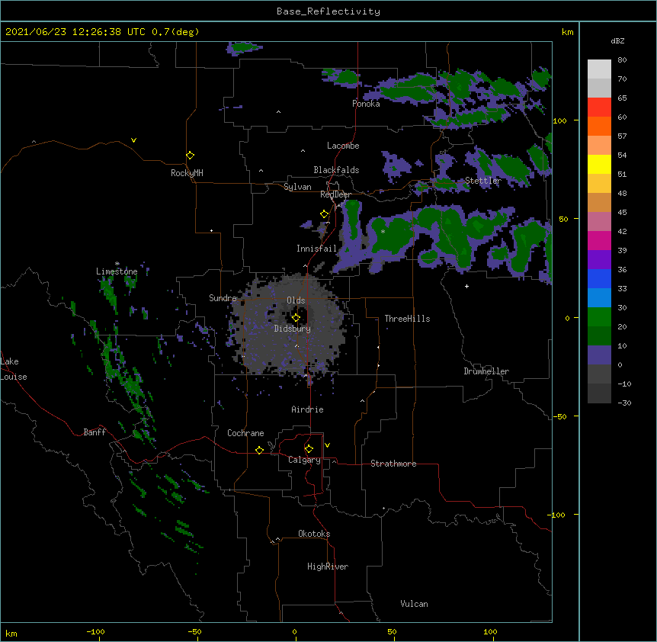Click the Banff label
Image resolution: width=657 pixels, height=642 pixels.
[x=95, y=432]
